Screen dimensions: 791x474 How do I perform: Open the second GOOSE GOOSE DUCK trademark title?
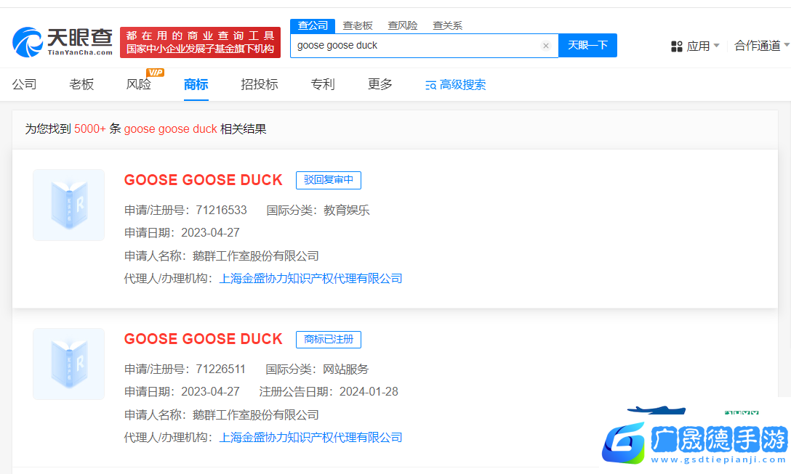click(x=204, y=339)
